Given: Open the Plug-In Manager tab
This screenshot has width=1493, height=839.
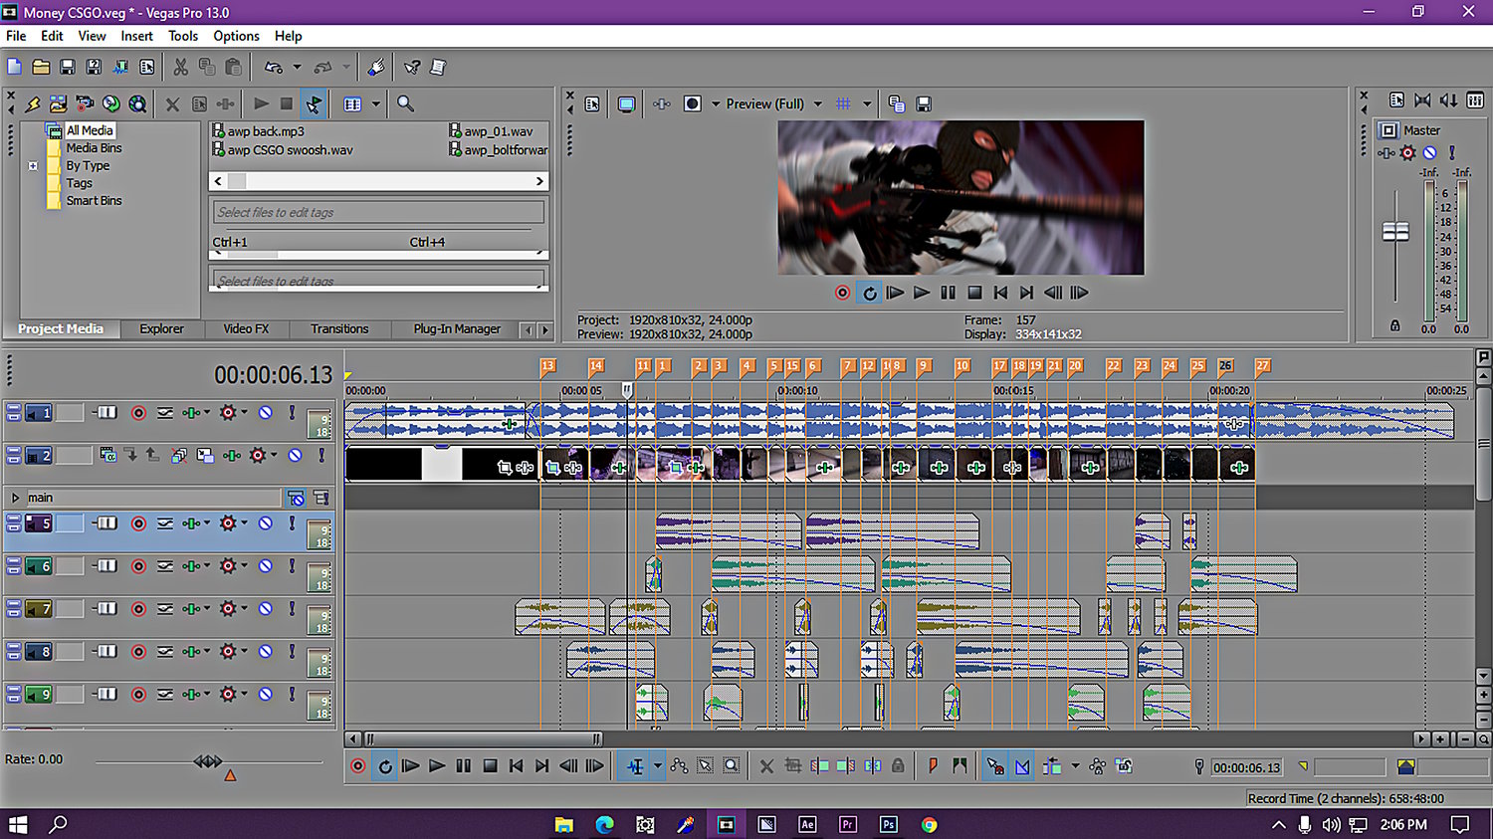Looking at the screenshot, I should (457, 328).
